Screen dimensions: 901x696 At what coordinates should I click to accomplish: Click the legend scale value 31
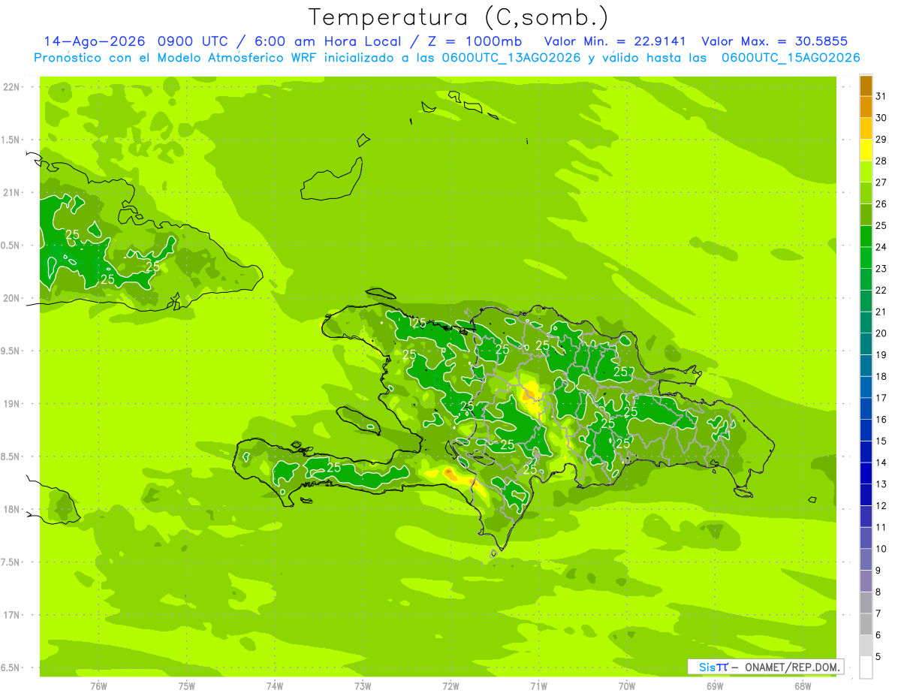881,96
